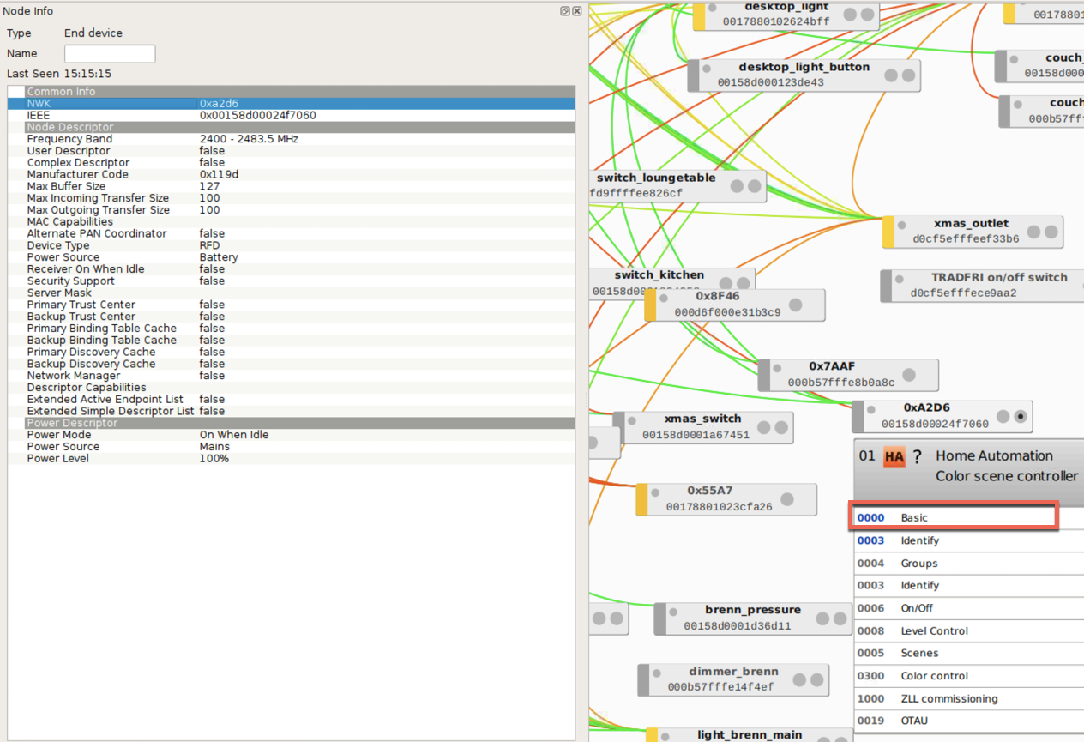
Task: Select the Frequency Band row
Action: click(292, 139)
